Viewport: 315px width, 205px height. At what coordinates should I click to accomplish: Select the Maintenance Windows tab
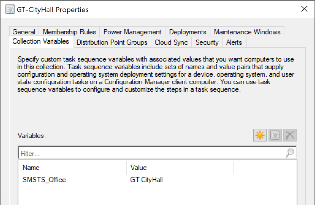tap(247, 32)
